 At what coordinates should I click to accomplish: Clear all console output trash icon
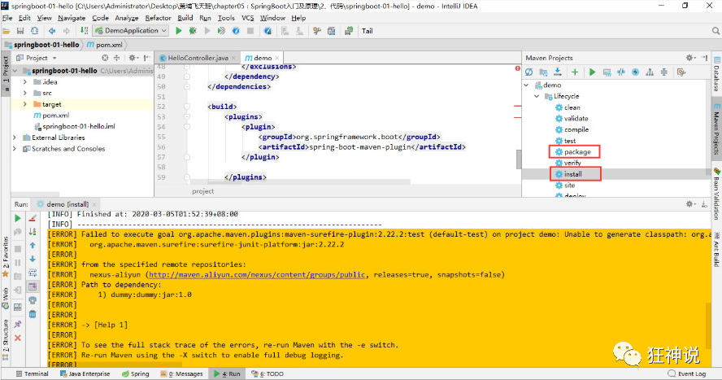33,314
